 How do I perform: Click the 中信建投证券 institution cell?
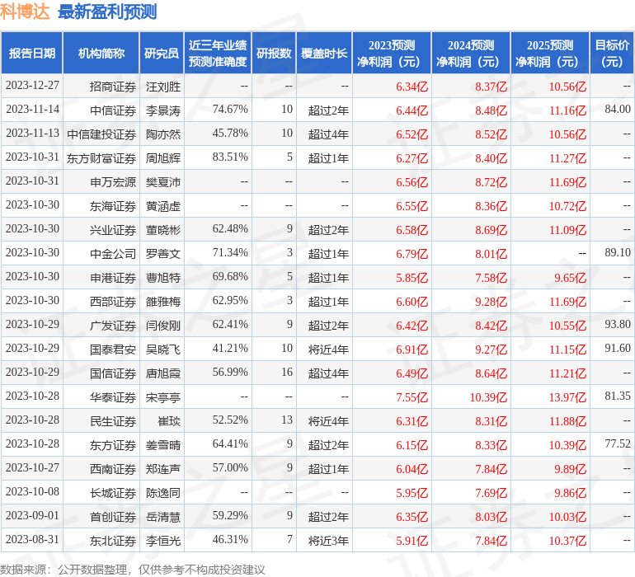pos(101,134)
